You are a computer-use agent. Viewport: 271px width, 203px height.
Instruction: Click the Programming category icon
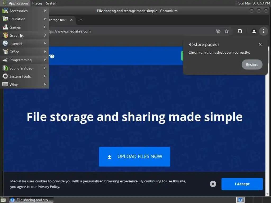5,60
